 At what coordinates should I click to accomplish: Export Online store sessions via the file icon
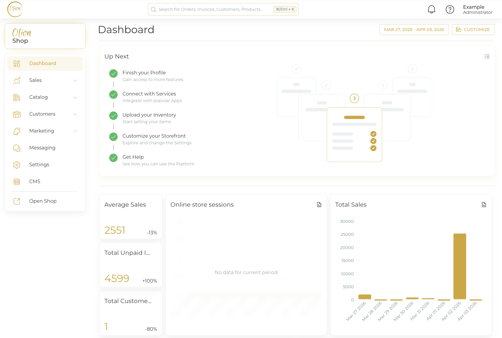(x=319, y=205)
